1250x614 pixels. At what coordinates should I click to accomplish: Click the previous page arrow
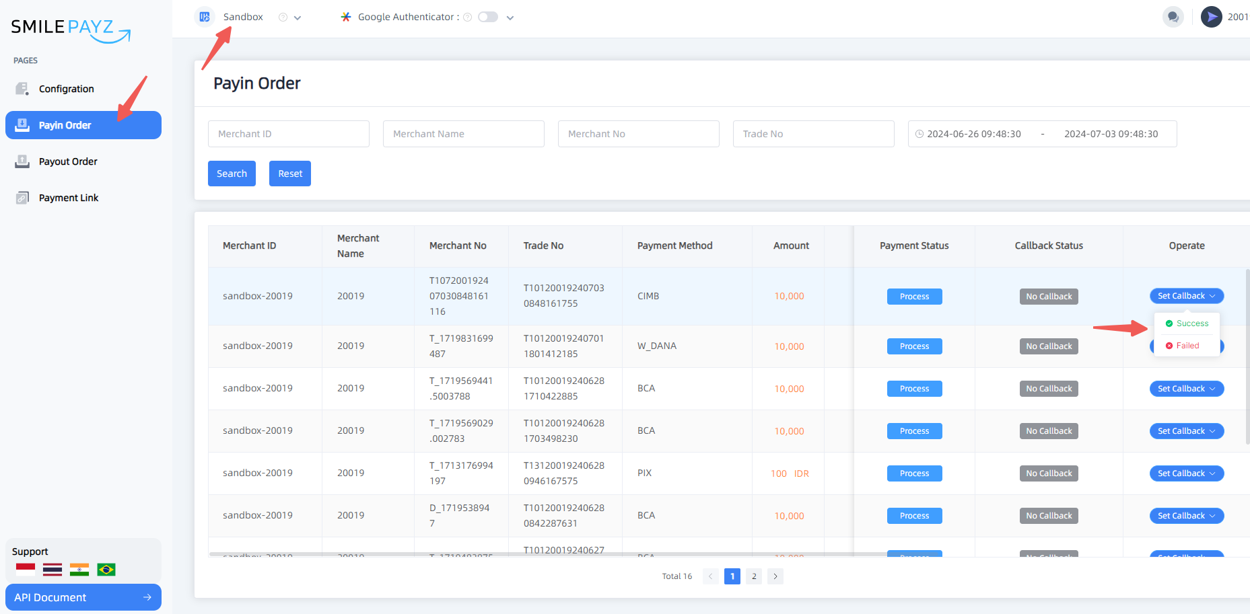[711, 576]
